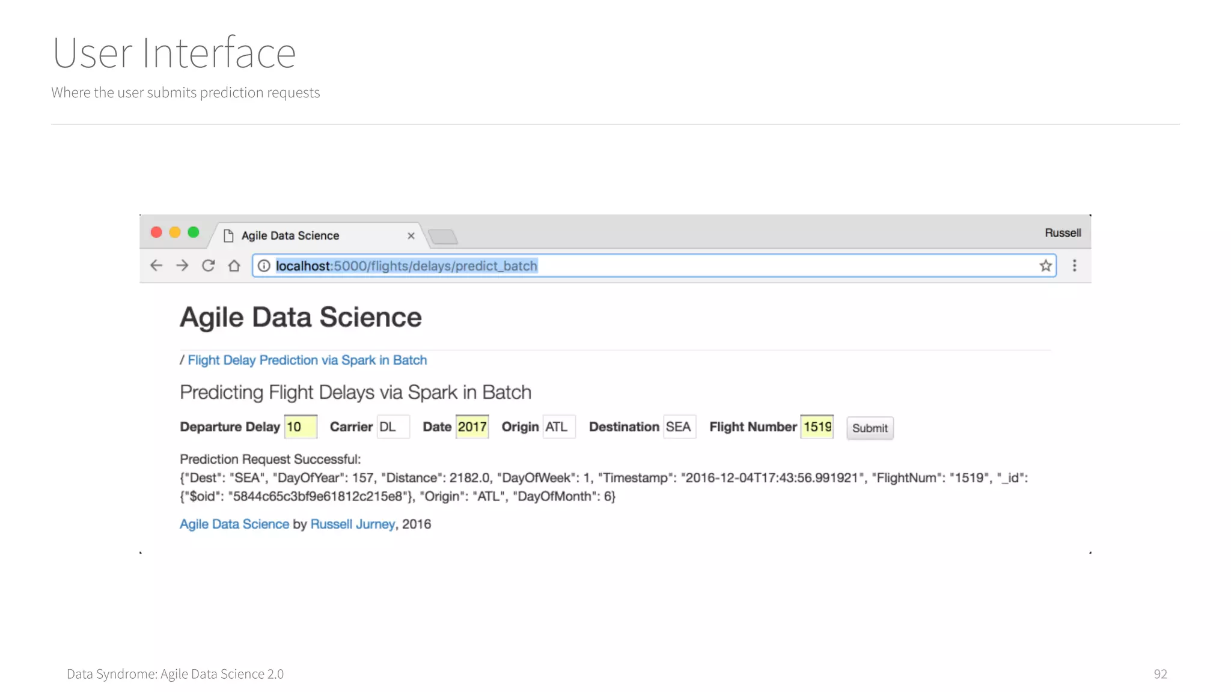
Task: Open the Russell profile button
Action: 1063,232
